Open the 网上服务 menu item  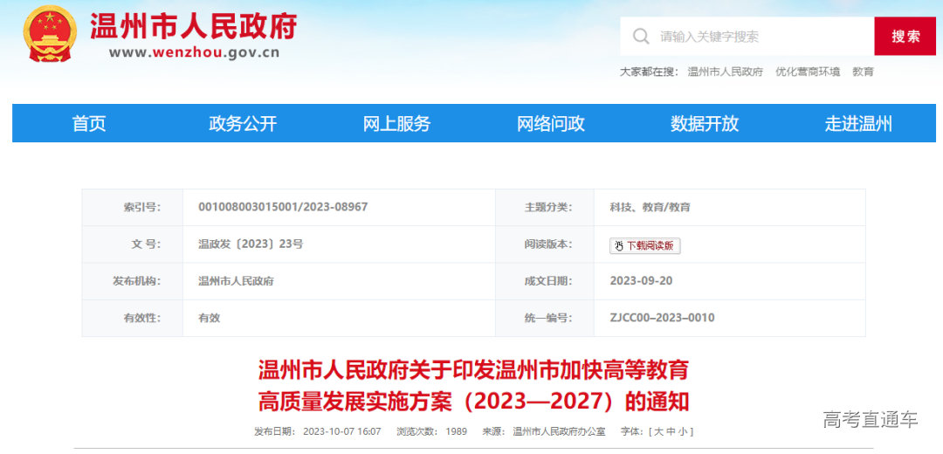tap(397, 123)
